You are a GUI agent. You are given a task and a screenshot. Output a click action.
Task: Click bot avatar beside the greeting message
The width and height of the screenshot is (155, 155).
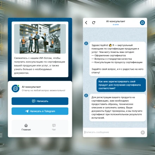(86, 43)
